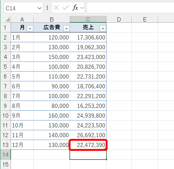Select ad cost cell 110,000

52,76
